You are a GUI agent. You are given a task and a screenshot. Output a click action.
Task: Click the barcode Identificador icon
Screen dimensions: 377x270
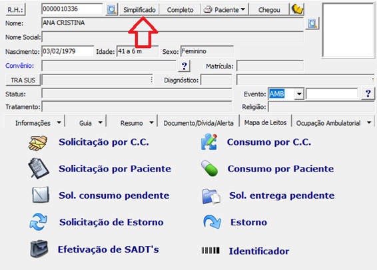coord(210,251)
